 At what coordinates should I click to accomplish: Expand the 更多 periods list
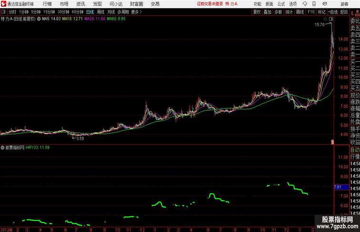(136, 12)
